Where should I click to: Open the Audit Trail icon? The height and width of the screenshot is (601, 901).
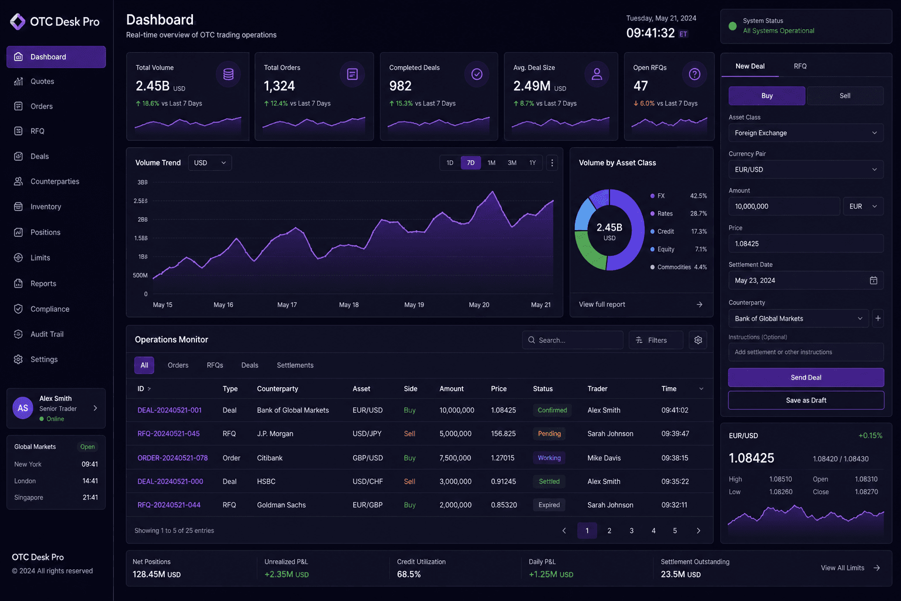click(18, 334)
